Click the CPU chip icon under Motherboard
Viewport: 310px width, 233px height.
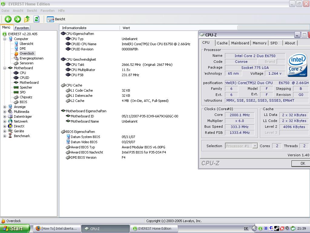click(16, 73)
